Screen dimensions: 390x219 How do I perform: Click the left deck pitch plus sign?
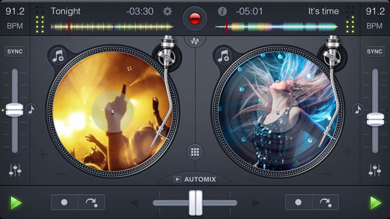pyautogui.click(x=43, y=154)
